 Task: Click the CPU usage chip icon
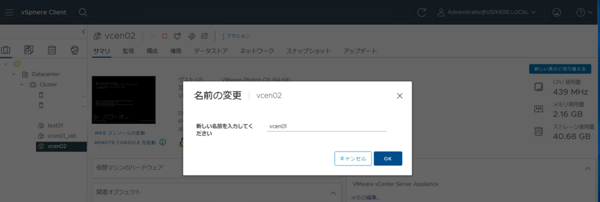click(x=538, y=87)
